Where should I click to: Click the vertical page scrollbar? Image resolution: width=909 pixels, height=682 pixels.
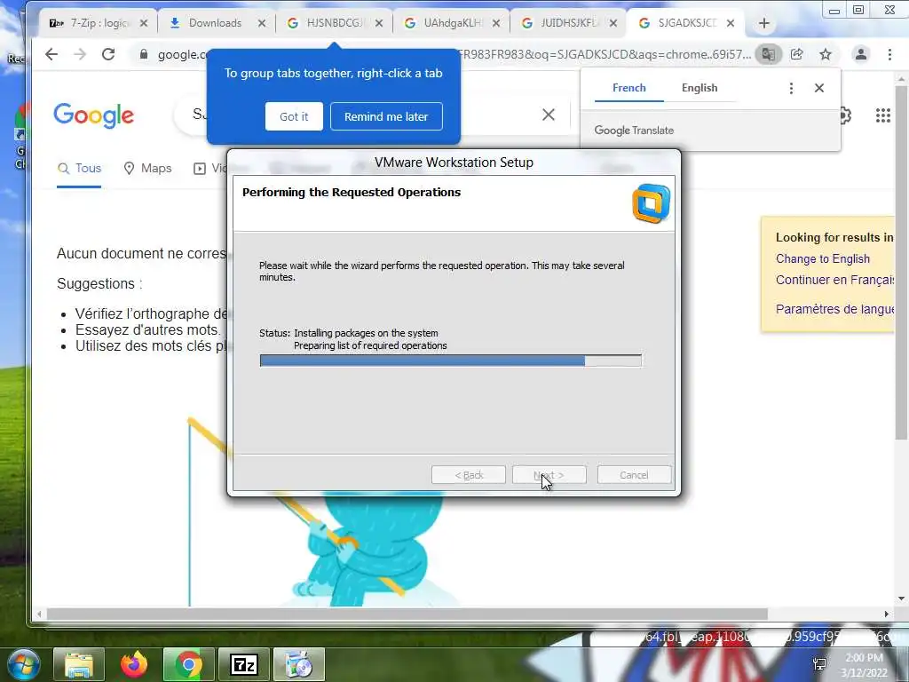click(901, 262)
